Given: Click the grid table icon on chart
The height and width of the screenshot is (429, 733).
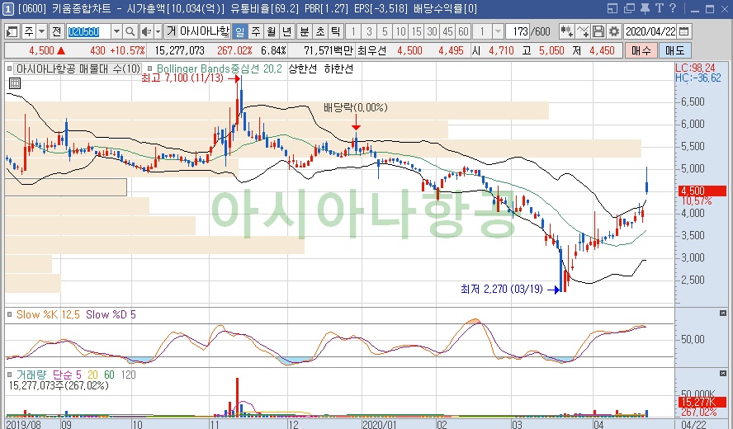Looking at the screenshot, I should pyautogui.click(x=15, y=83).
